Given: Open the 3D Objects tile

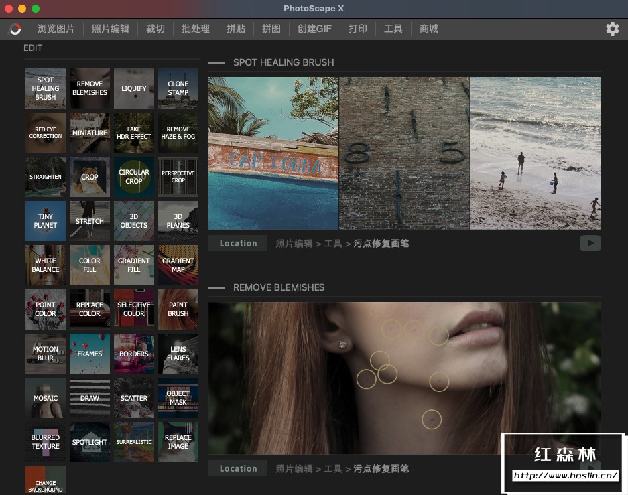Looking at the screenshot, I should [x=134, y=221].
